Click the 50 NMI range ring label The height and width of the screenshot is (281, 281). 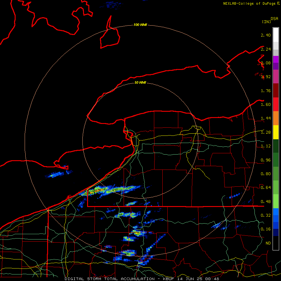click(140, 82)
